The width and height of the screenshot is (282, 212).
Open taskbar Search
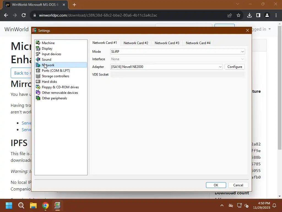pyautogui.click(x=21, y=205)
